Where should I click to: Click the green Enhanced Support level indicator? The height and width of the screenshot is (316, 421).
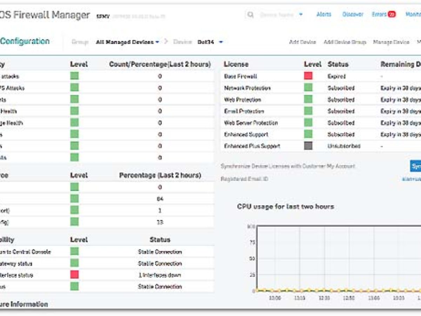point(308,134)
